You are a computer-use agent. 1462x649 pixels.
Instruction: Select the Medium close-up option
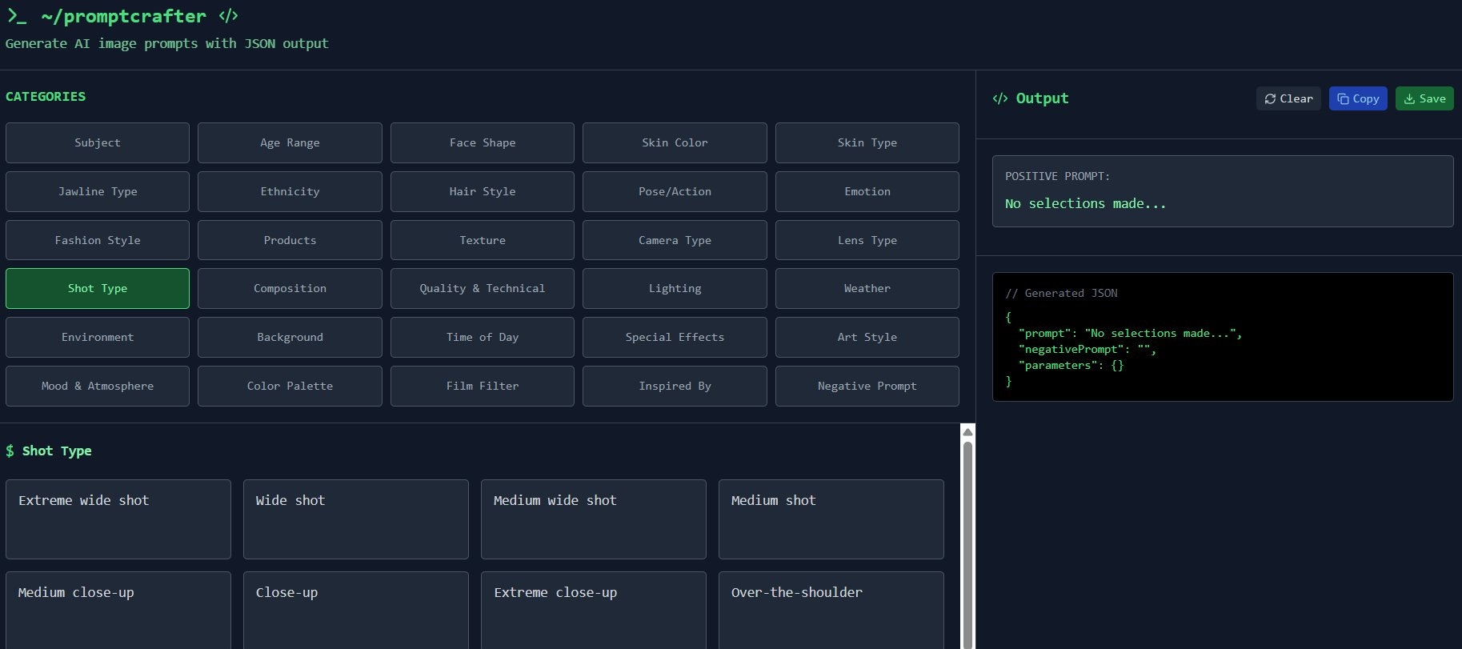(118, 611)
